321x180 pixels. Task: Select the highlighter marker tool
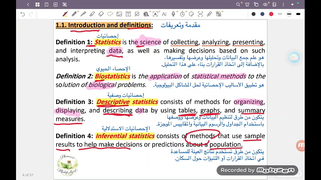tap(92, 14)
